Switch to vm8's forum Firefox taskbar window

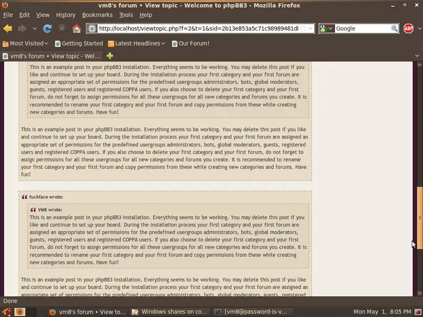(x=87, y=312)
